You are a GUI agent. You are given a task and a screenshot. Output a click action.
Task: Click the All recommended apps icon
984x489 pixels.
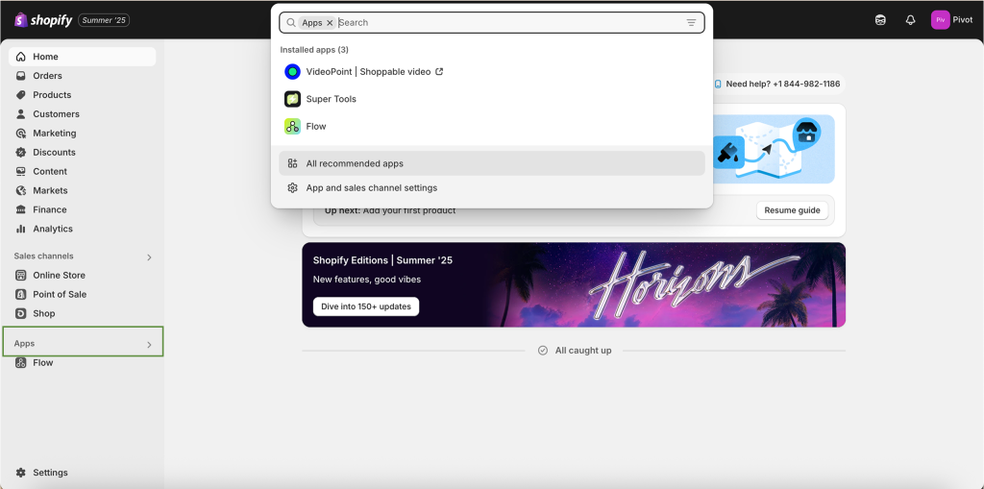click(292, 163)
